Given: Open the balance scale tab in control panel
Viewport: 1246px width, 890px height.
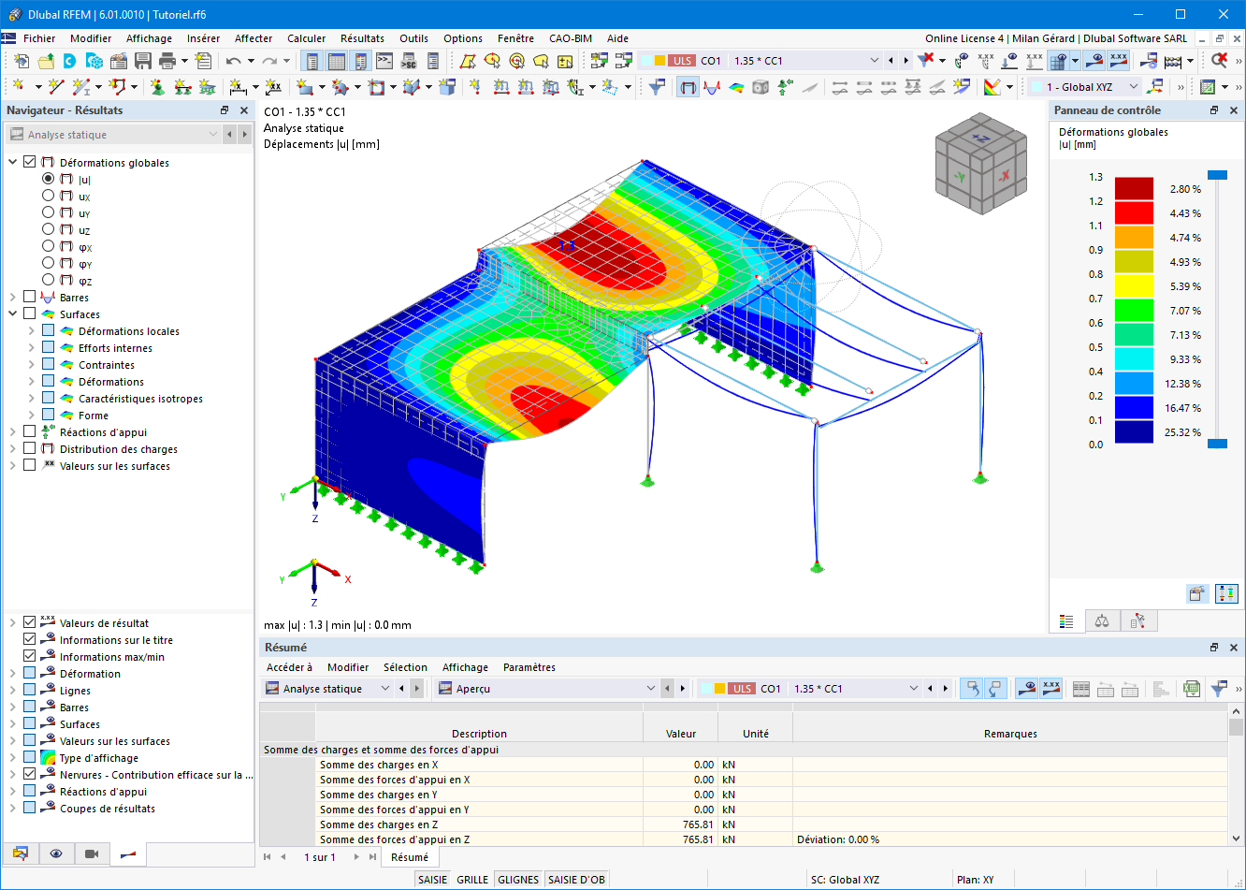Looking at the screenshot, I should 1102,620.
